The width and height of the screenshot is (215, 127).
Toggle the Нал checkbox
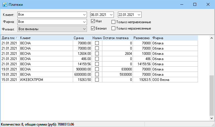pyautogui.click(x=93, y=21)
